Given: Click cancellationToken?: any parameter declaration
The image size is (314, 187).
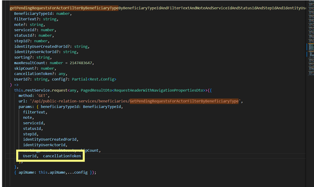Looking at the screenshot, I should (41, 74).
